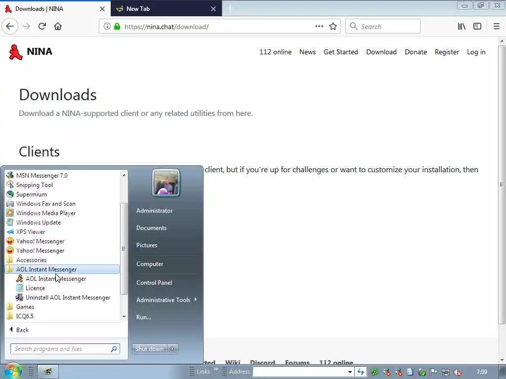Click the Start menu list scroll-down arrow
The height and width of the screenshot is (379, 506).
(x=124, y=317)
